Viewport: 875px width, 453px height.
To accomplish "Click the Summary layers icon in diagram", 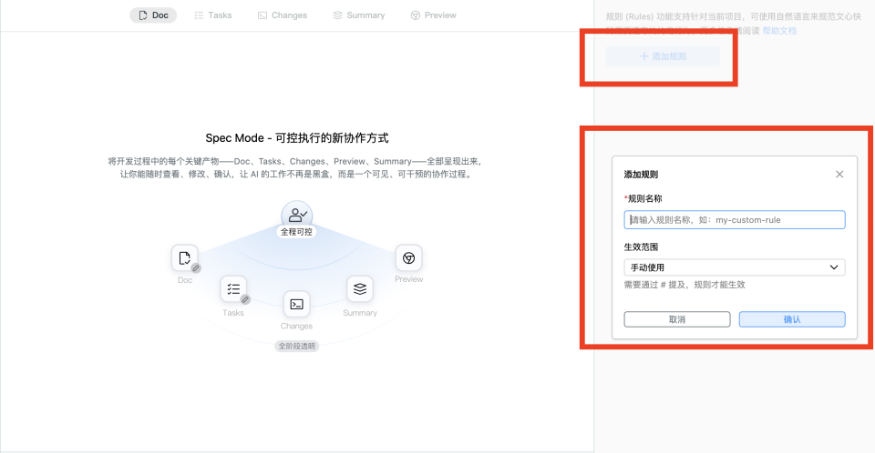I will pos(360,288).
